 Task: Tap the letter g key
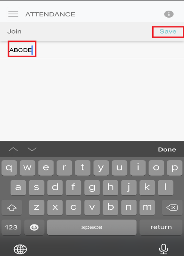[92, 188]
